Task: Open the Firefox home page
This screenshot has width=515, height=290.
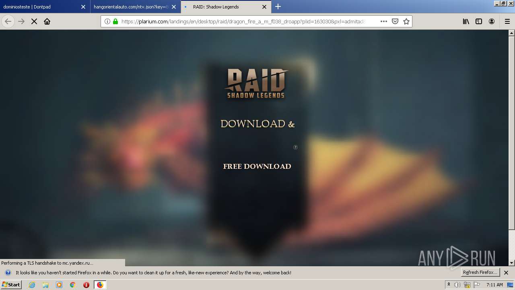Action: pos(47,21)
